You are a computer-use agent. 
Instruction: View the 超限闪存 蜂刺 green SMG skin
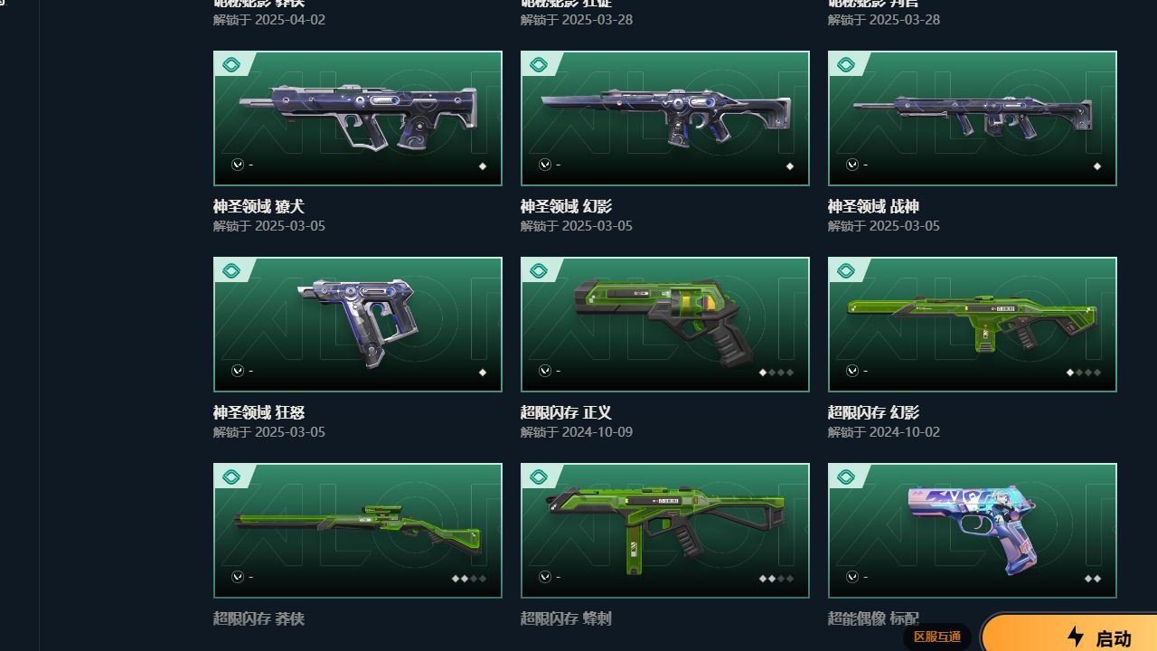[665, 531]
